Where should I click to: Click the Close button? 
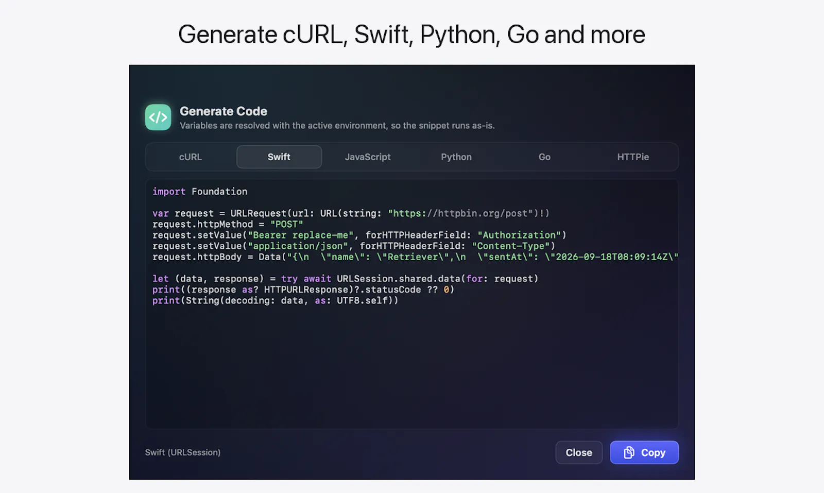tap(579, 452)
